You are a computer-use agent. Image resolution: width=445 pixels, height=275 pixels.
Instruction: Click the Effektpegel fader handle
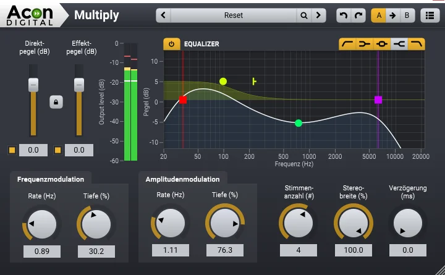point(79,85)
